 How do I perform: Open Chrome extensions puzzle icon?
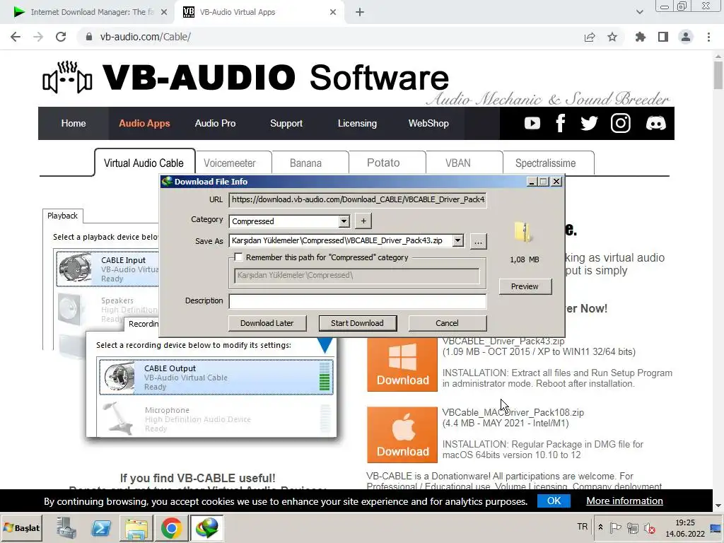[x=641, y=37]
